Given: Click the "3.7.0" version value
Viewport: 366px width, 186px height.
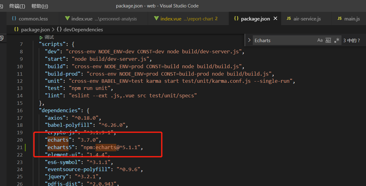Looking at the screenshot, I should click(x=88, y=140).
